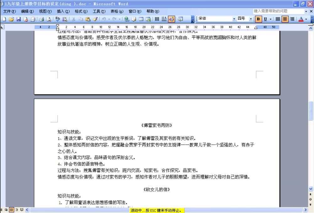
Task: Click the E-mail envelope icon
Action: coord(33,19)
